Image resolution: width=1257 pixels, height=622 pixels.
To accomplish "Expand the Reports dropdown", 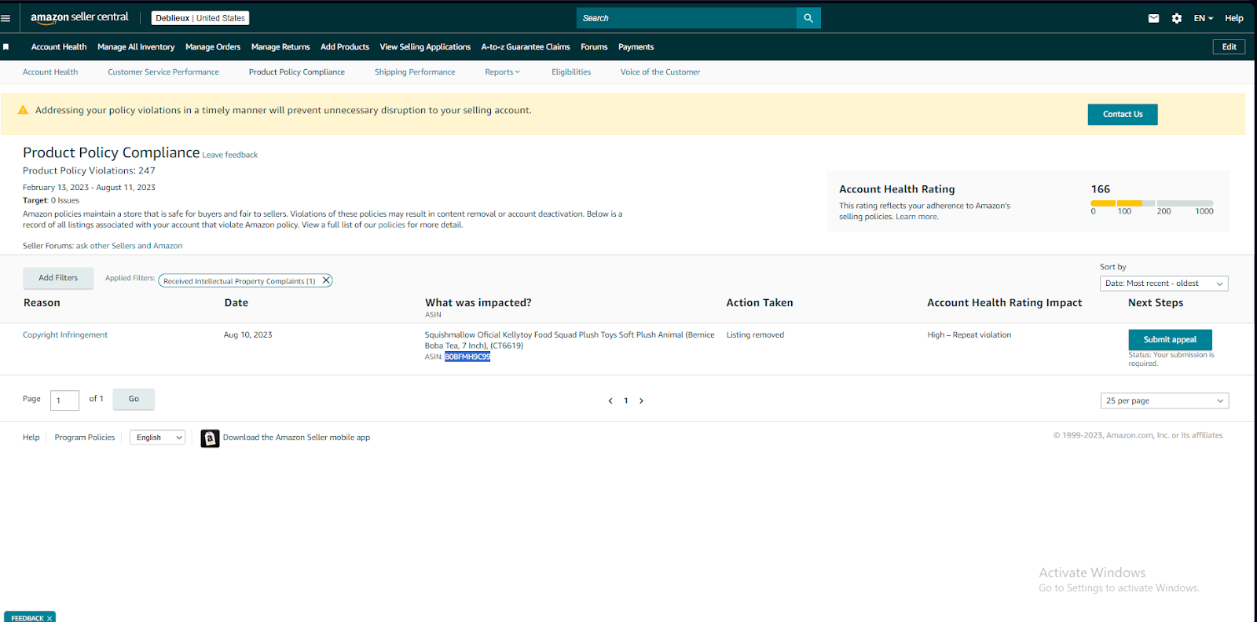I will coord(502,72).
